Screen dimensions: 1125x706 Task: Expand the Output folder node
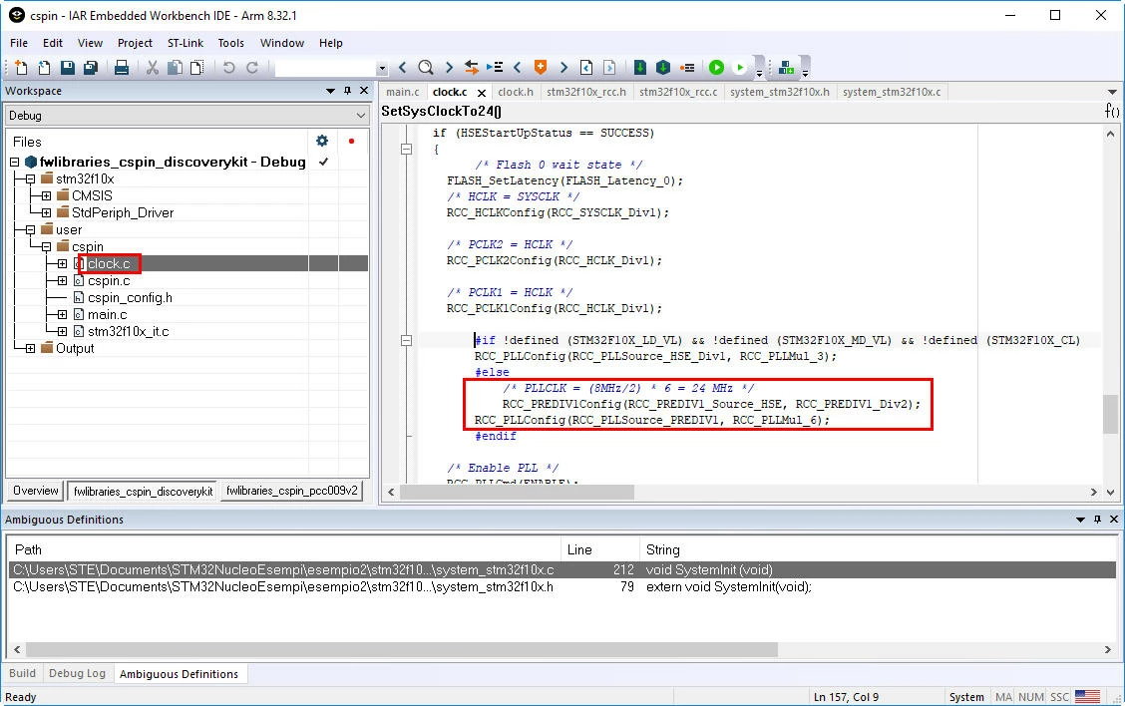(x=30, y=349)
